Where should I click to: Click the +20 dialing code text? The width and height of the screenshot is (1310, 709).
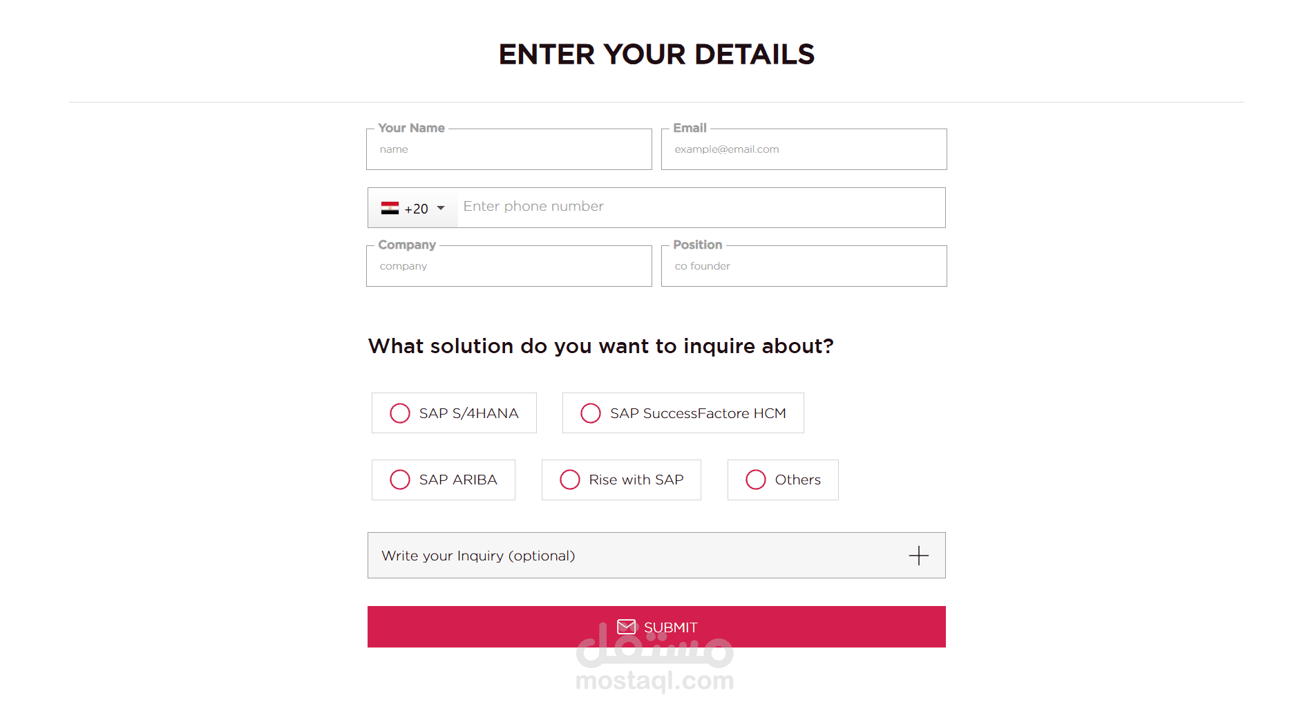(417, 209)
